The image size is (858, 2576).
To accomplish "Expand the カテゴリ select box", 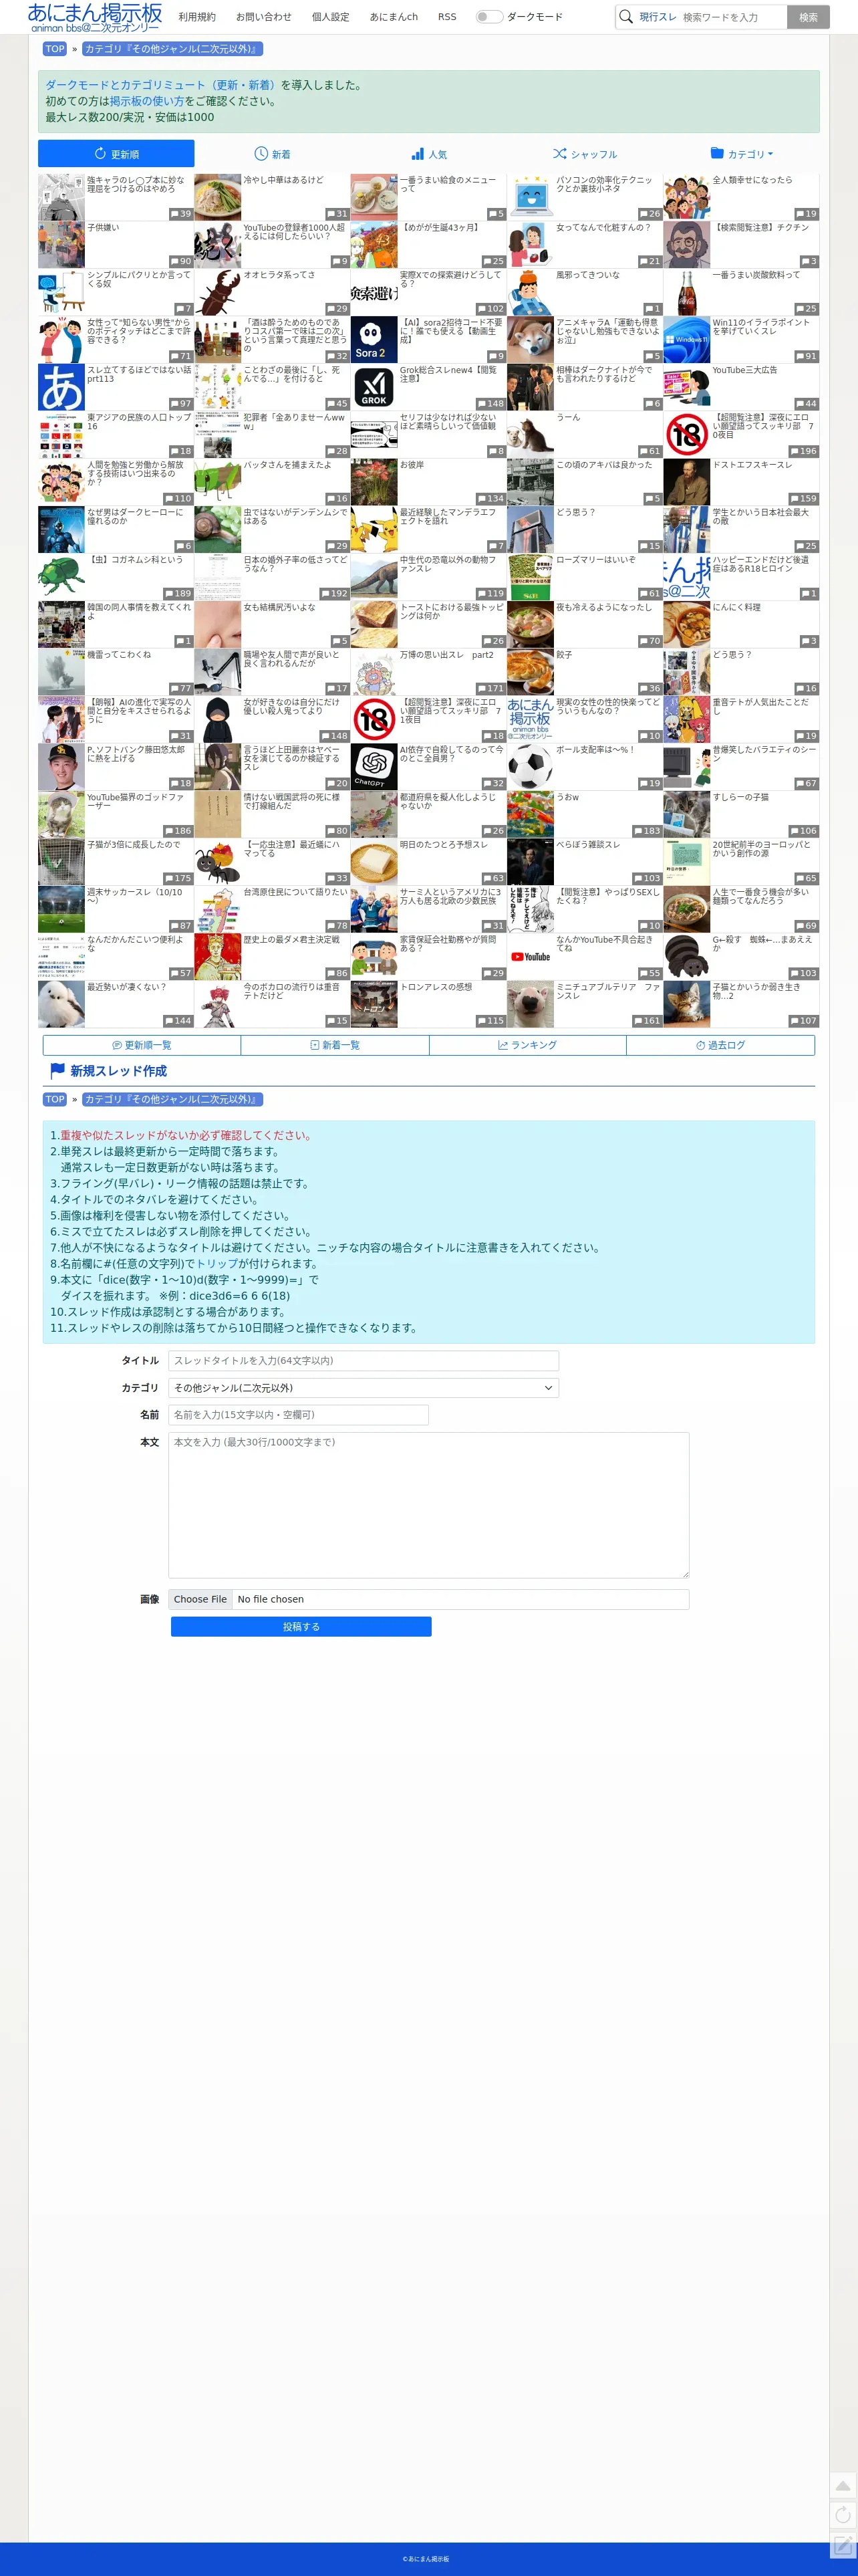I will click(x=363, y=1388).
